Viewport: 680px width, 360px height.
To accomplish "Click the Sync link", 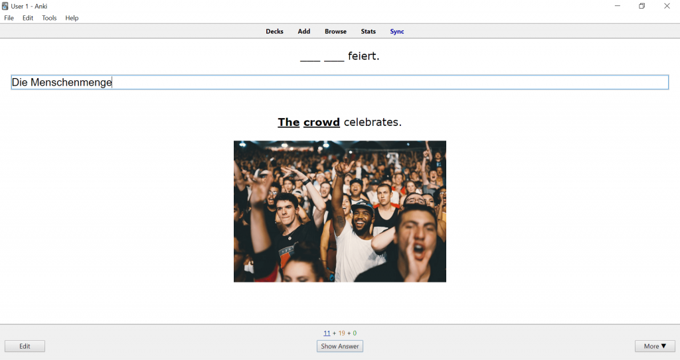I will coord(397,31).
